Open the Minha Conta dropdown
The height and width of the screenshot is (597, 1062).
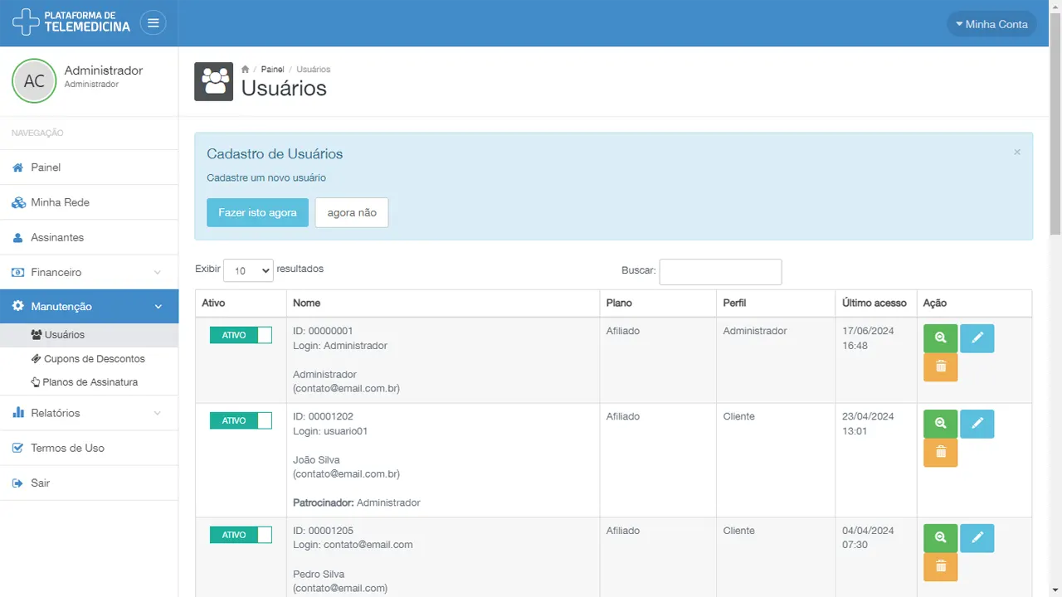coord(991,24)
